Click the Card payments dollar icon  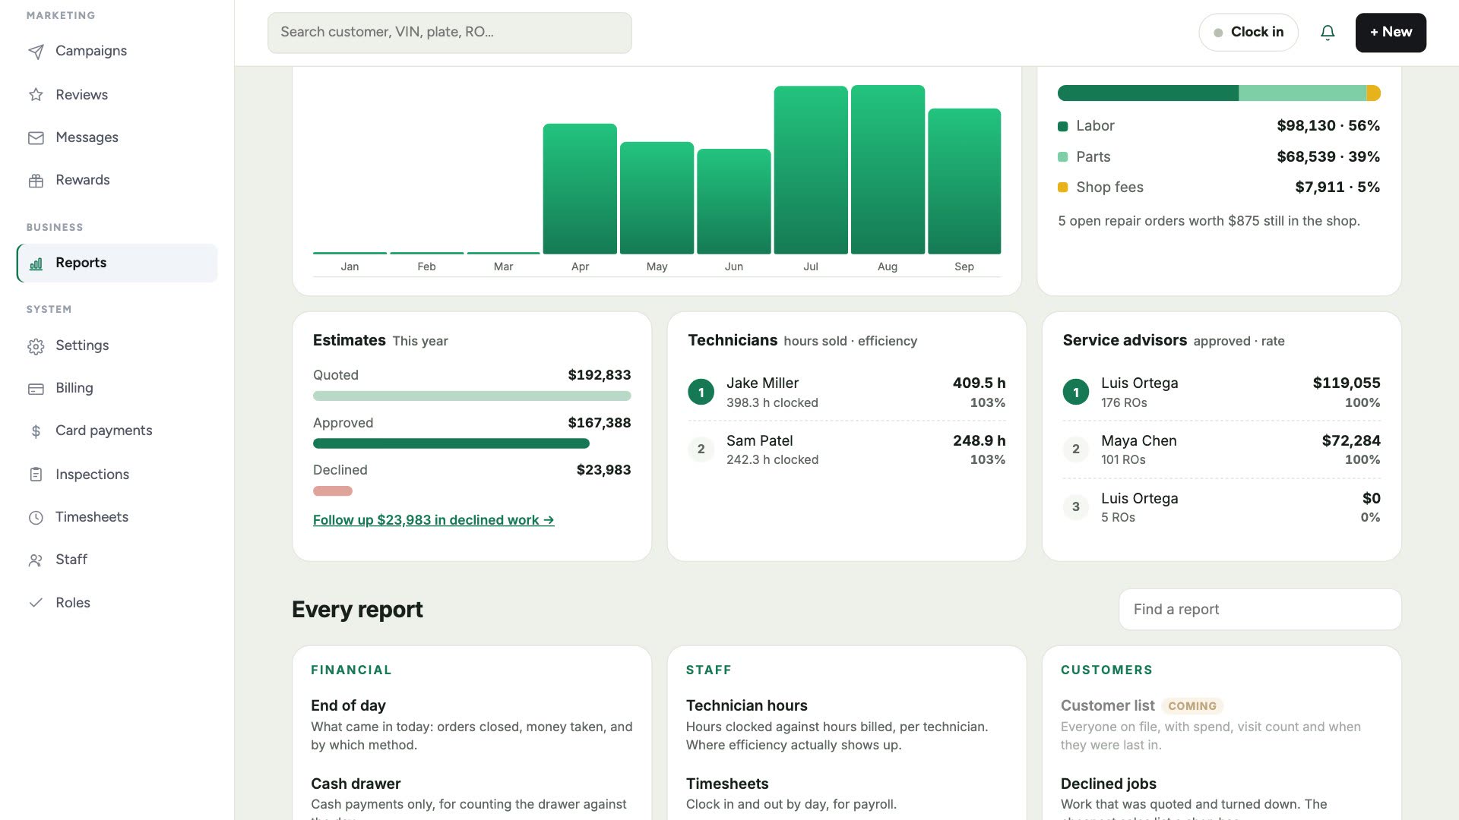click(36, 431)
